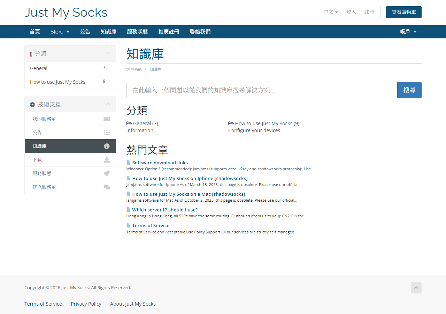Open 服務狀態 in support sidebar
446x314 pixels.
pos(70,173)
